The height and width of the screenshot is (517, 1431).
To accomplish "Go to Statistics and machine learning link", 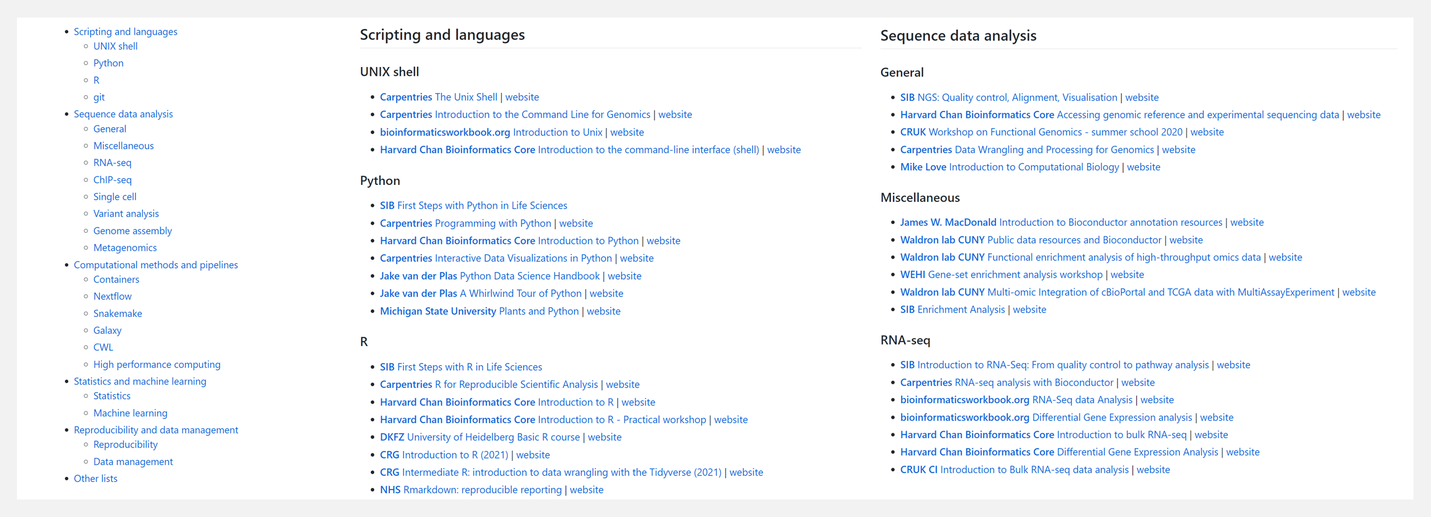I will [x=140, y=381].
